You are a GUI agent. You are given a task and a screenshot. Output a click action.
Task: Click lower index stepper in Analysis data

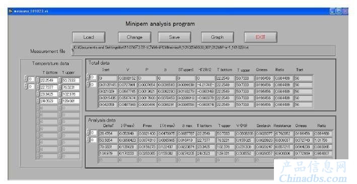(x=88, y=140)
